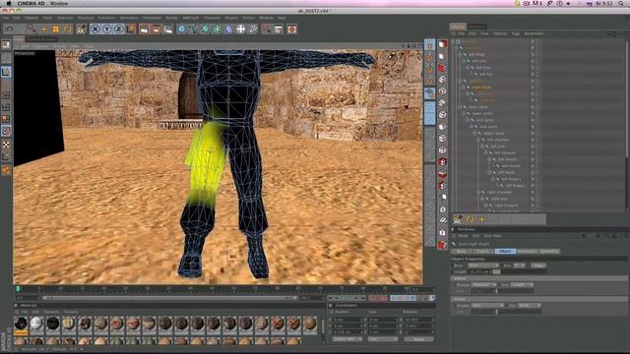Select the Rotate tool
Viewport: 630px width, 354px height.
[67, 29]
